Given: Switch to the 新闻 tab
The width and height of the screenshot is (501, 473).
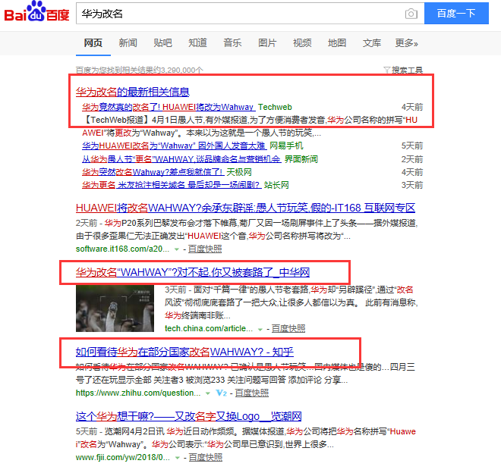Looking at the screenshot, I should coord(128,42).
